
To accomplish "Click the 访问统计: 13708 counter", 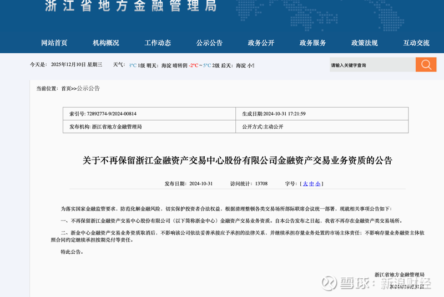I will tap(249, 183).
